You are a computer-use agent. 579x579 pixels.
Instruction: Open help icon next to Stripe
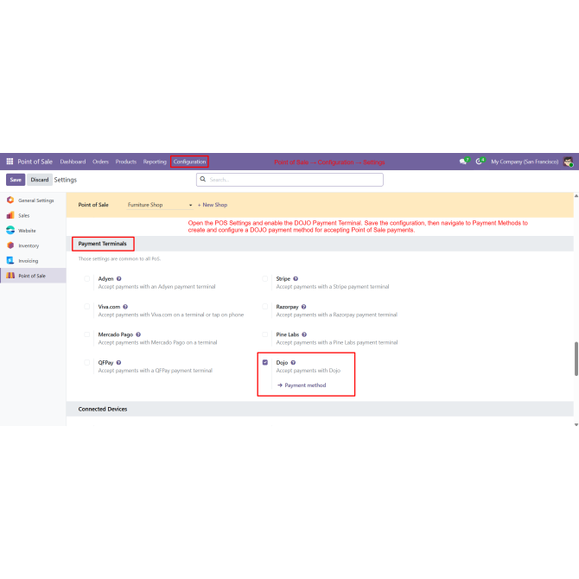tap(296, 279)
